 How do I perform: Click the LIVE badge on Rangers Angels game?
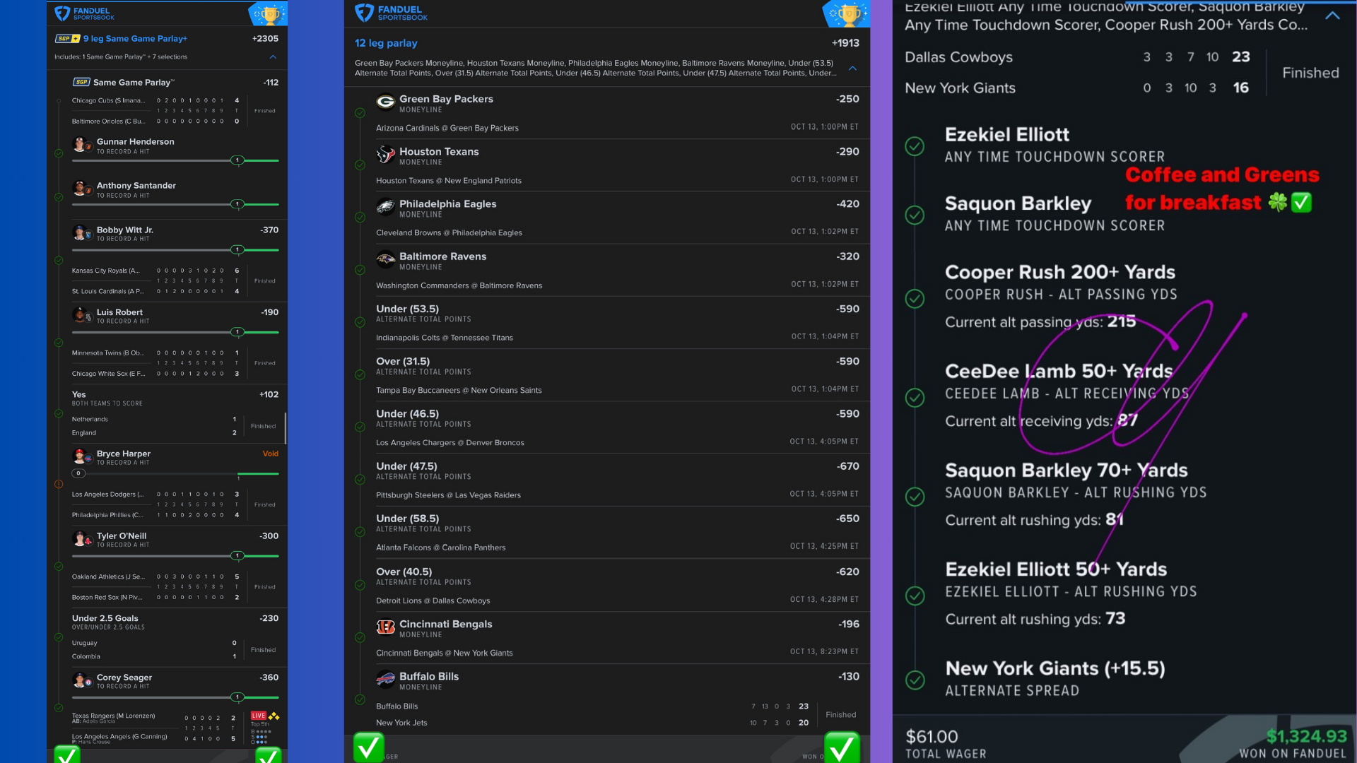coord(259,716)
